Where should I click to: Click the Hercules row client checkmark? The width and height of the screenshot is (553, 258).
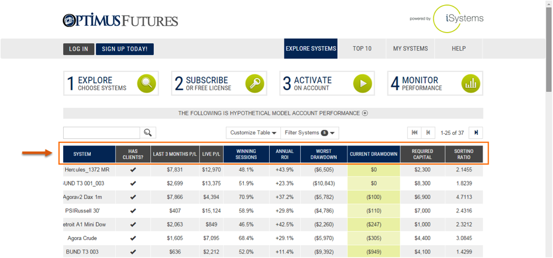[133, 170]
